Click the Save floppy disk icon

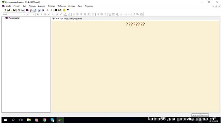14,10
